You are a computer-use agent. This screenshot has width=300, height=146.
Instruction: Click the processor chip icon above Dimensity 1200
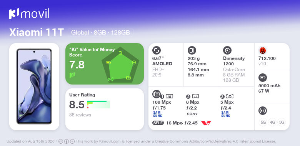point(227,50)
